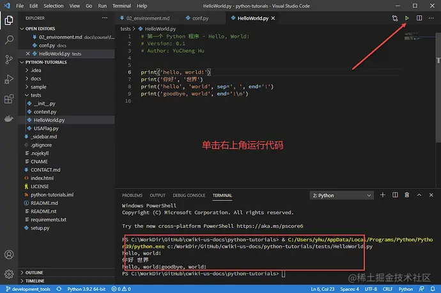The width and height of the screenshot is (441, 293).
Task: Split the terminal panel
Action: 395,194
